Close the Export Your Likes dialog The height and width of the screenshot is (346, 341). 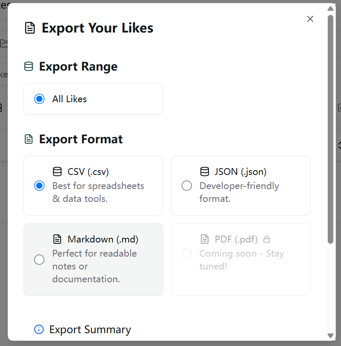[x=310, y=19]
